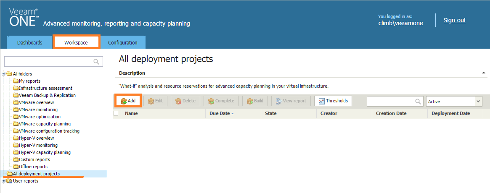Expand the User reports tree node
The width and height of the screenshot is (490, 193).
pos(3,181)
